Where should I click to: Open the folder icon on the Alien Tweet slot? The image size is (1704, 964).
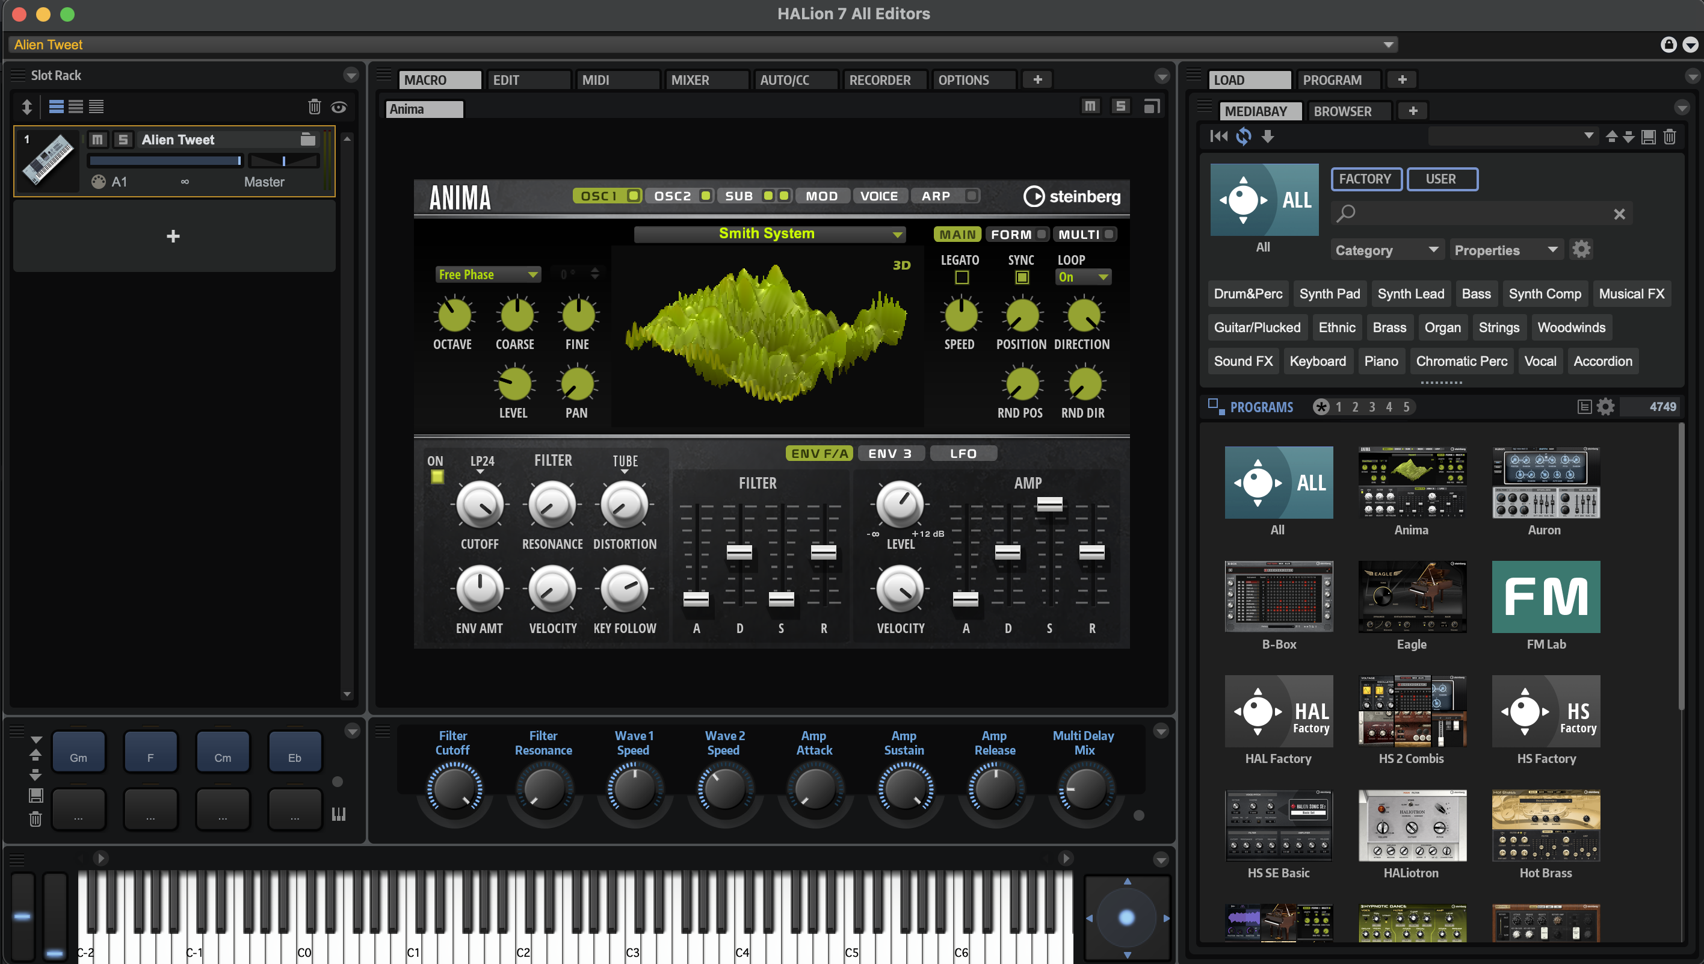tap(307, 140)
